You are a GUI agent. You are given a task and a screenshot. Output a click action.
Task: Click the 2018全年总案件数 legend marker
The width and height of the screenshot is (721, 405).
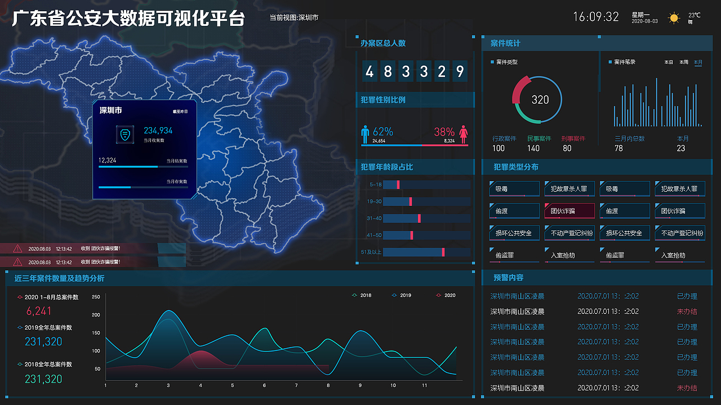(20, 364)
